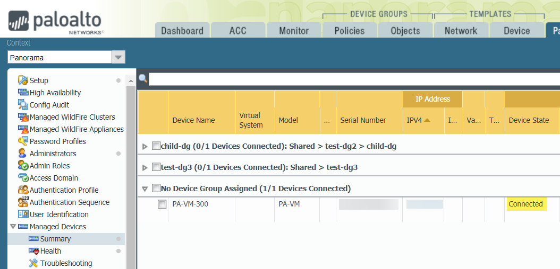This screenshot has width=560, height=269.
Task: Click the search magnifier icon
Action: 143,78
